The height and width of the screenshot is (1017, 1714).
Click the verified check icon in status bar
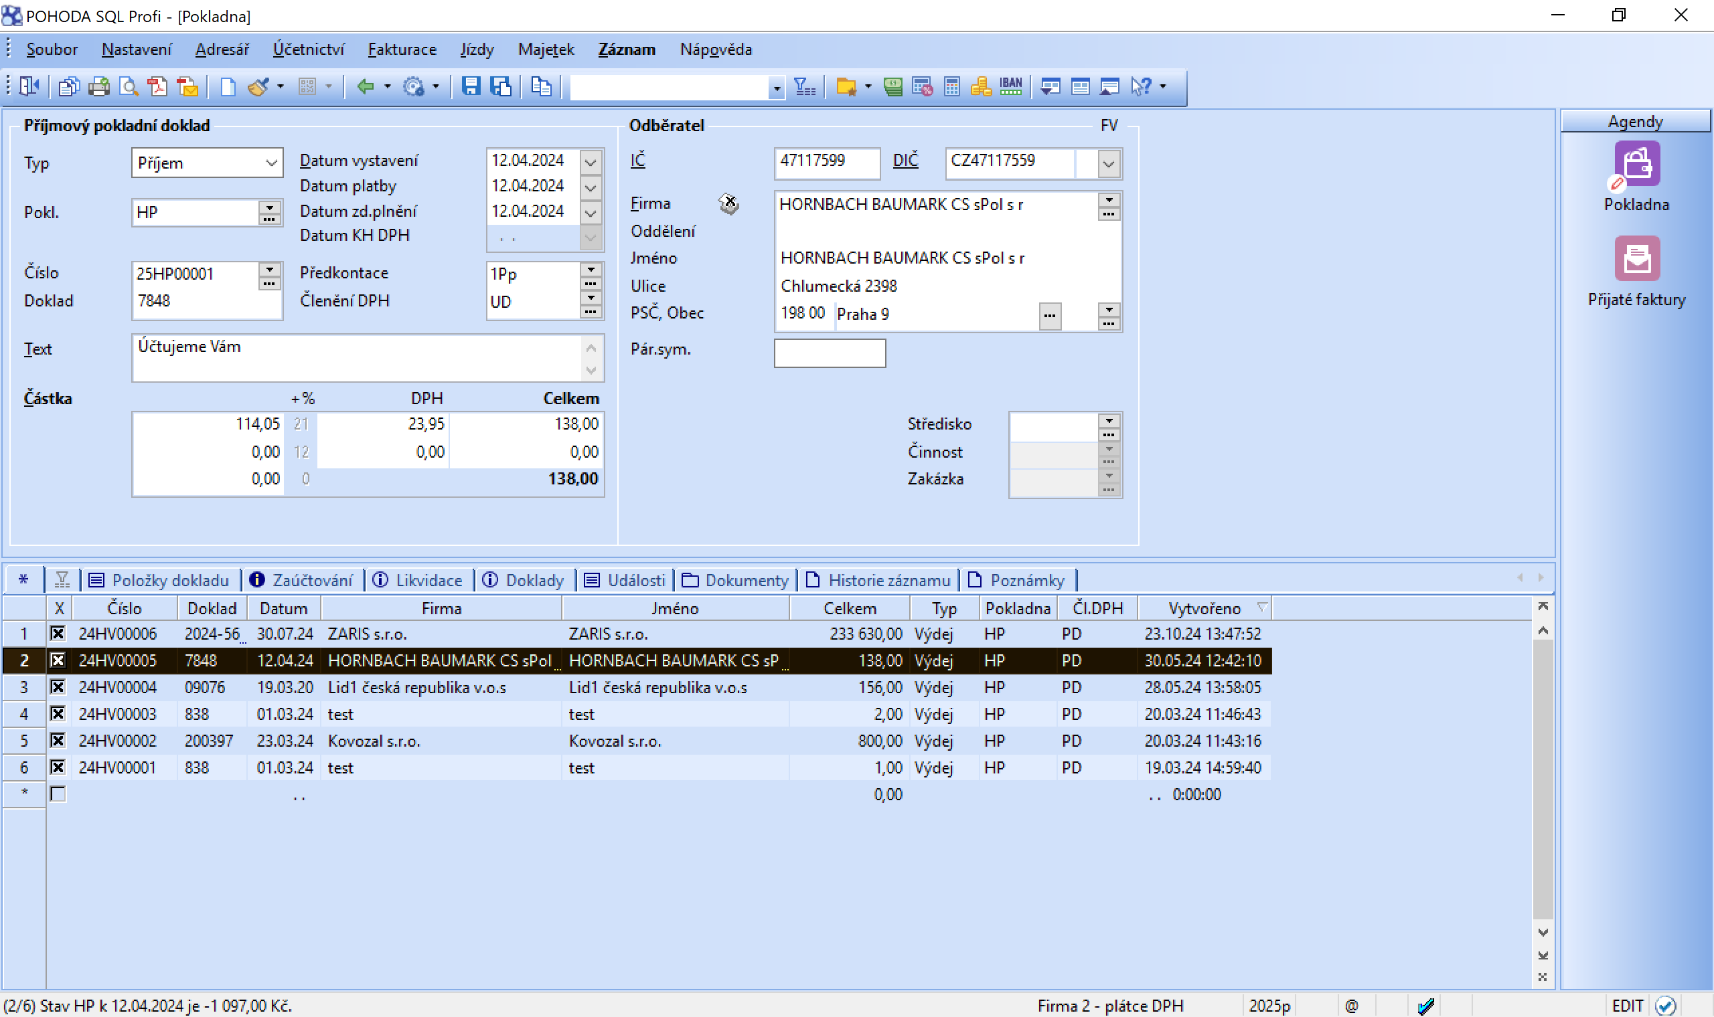(1665, 1006)
